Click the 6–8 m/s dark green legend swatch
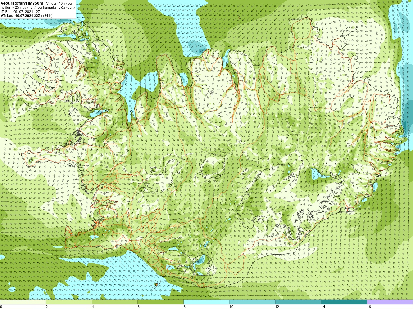 (x=160, y=302)
